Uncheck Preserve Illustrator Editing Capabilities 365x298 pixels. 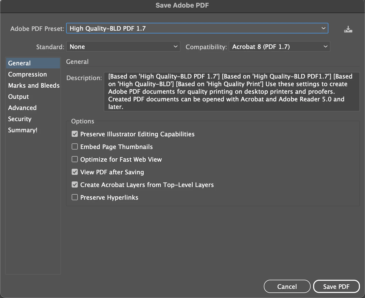[x=75, y=134]
